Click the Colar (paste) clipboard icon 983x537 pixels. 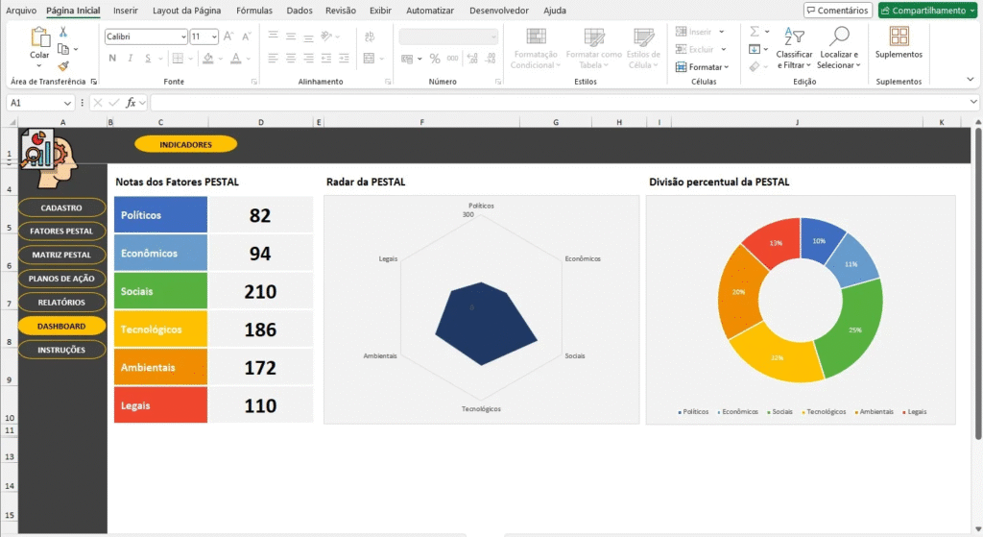pos(39,37)
